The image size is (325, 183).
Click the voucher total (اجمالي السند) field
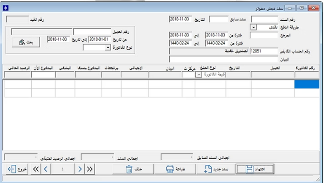pos(97,157)
